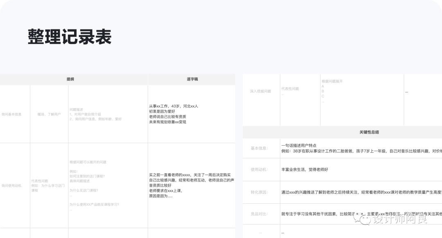Select the 询问基本信息 row cell
This screenshot has height=238, width=442.
[x=11, y=114]
